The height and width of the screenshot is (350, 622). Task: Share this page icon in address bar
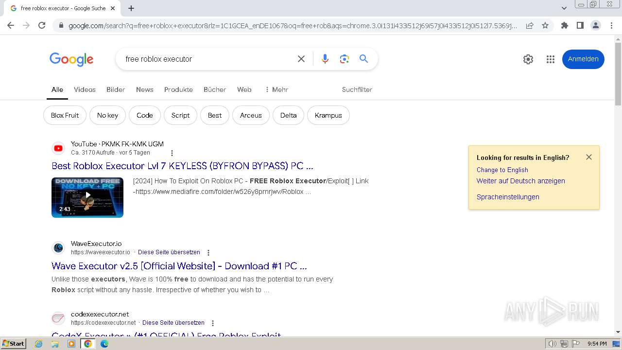point(530,25)
